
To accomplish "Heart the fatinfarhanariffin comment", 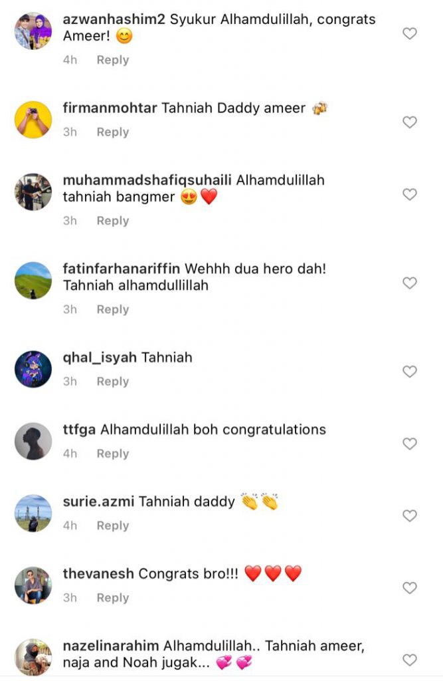I will (410, 283).
